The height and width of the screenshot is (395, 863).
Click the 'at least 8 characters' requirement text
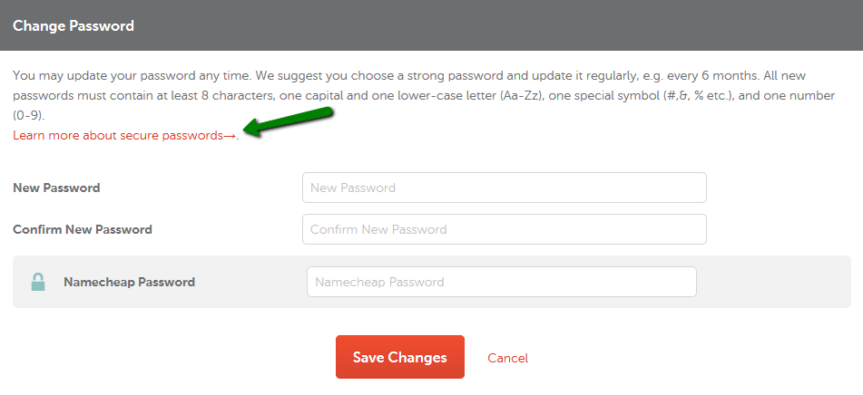pos(217,96)
